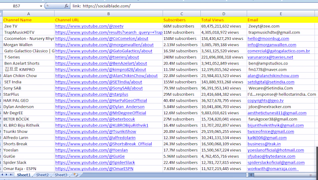Select the cell Wecare@Setindia.Com
Image resolution: width=318 pixels, height=180 pixels.
coord(281,88)
